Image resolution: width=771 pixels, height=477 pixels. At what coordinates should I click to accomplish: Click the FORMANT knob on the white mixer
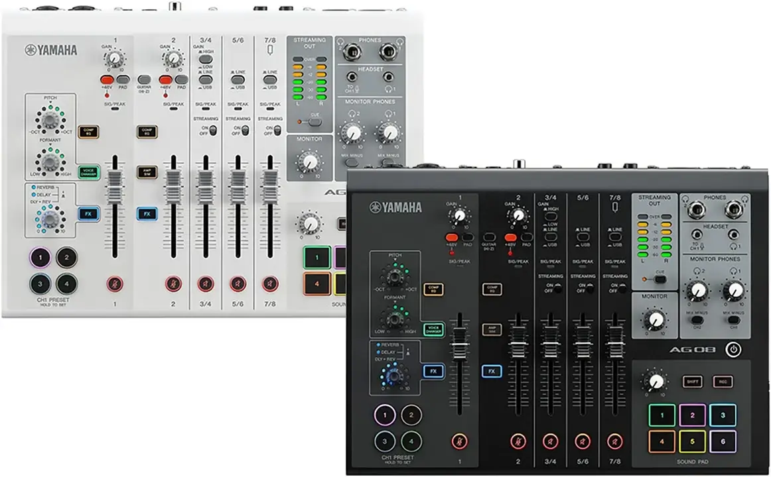50,160
